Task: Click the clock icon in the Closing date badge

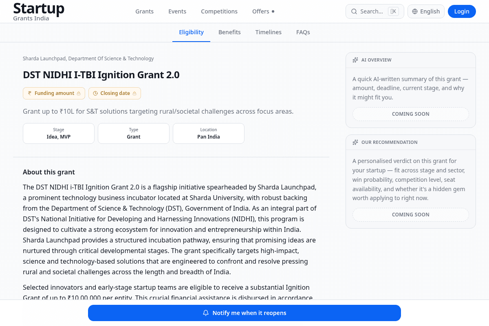Action: [95, 93]
